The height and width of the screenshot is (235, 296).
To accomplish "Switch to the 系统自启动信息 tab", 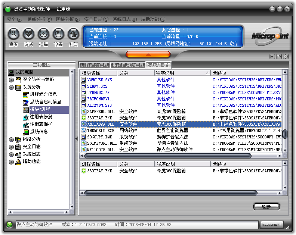I will (128, 65).
